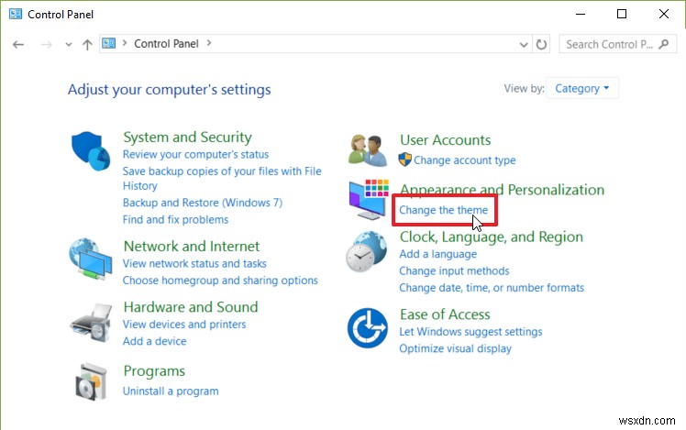The image size is (686, 430).
Task: Expand chevron after Control Panel breadcrumb
Action: [209, 43]
